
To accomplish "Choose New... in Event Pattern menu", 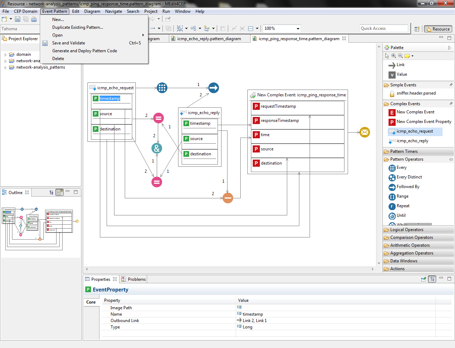I will coord(94,20).
